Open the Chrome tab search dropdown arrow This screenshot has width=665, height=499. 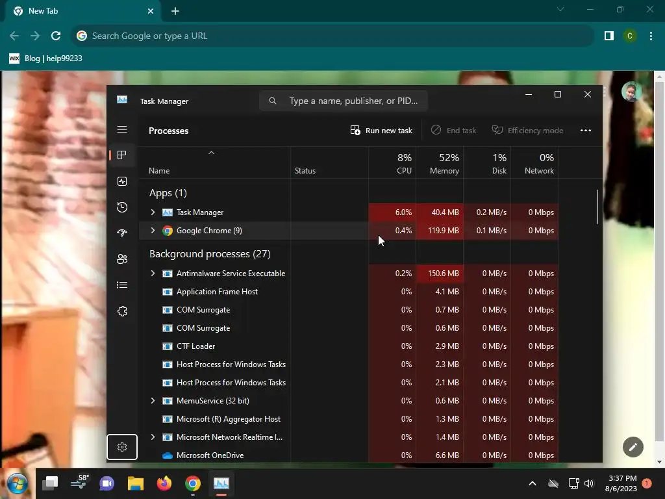coord(560,9)
